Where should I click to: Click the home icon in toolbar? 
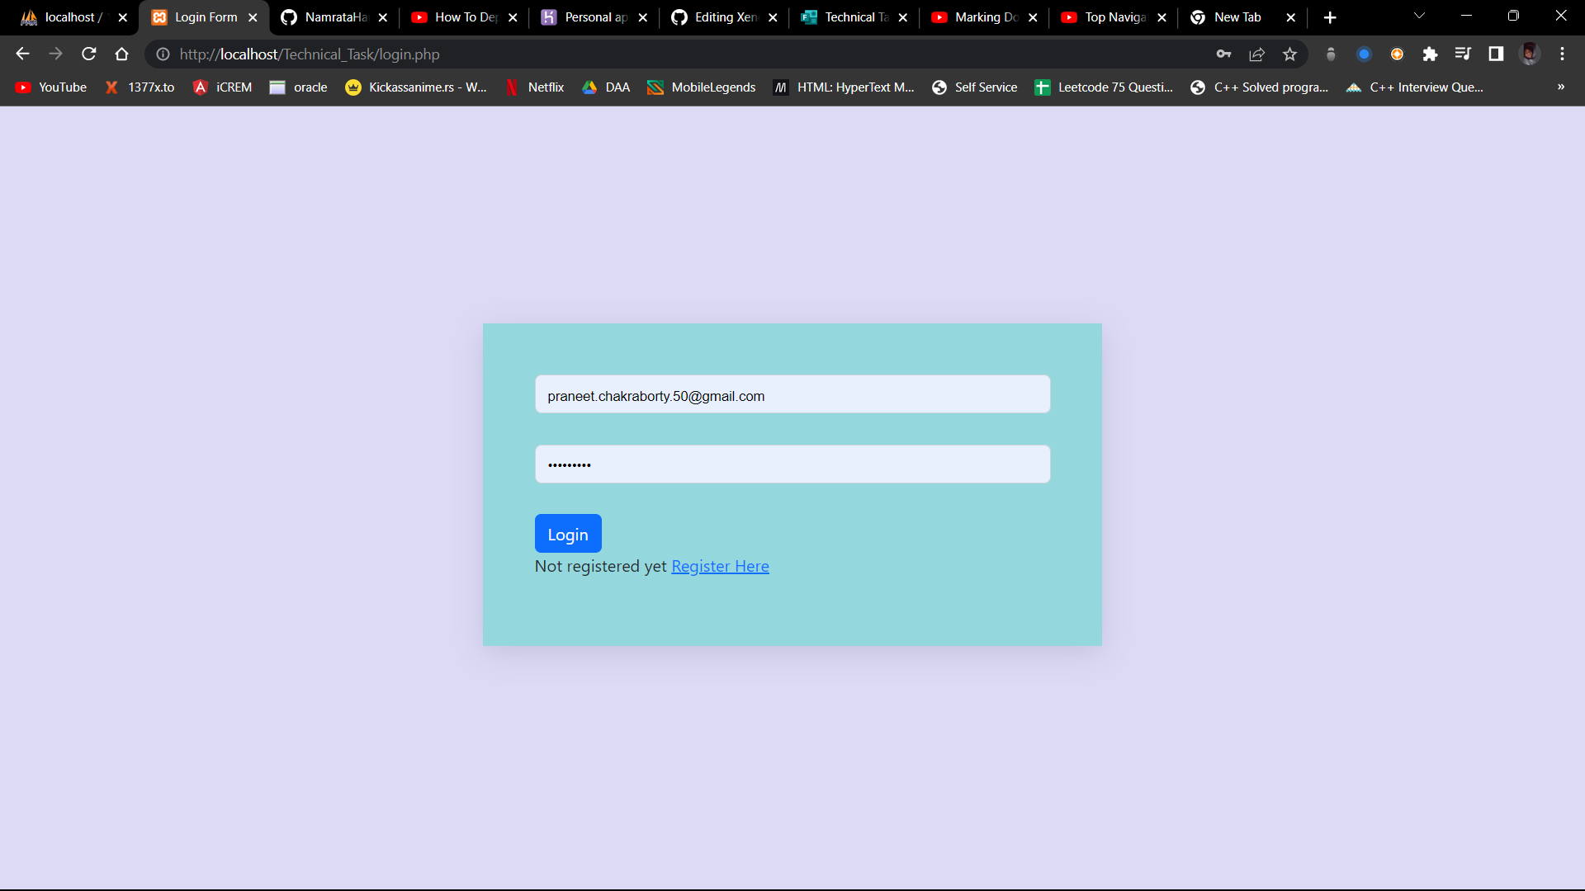(122, 54)
